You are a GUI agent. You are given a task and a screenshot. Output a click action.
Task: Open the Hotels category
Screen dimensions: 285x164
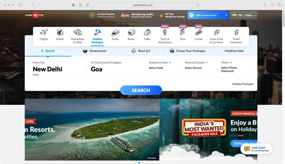click(60, 35)
